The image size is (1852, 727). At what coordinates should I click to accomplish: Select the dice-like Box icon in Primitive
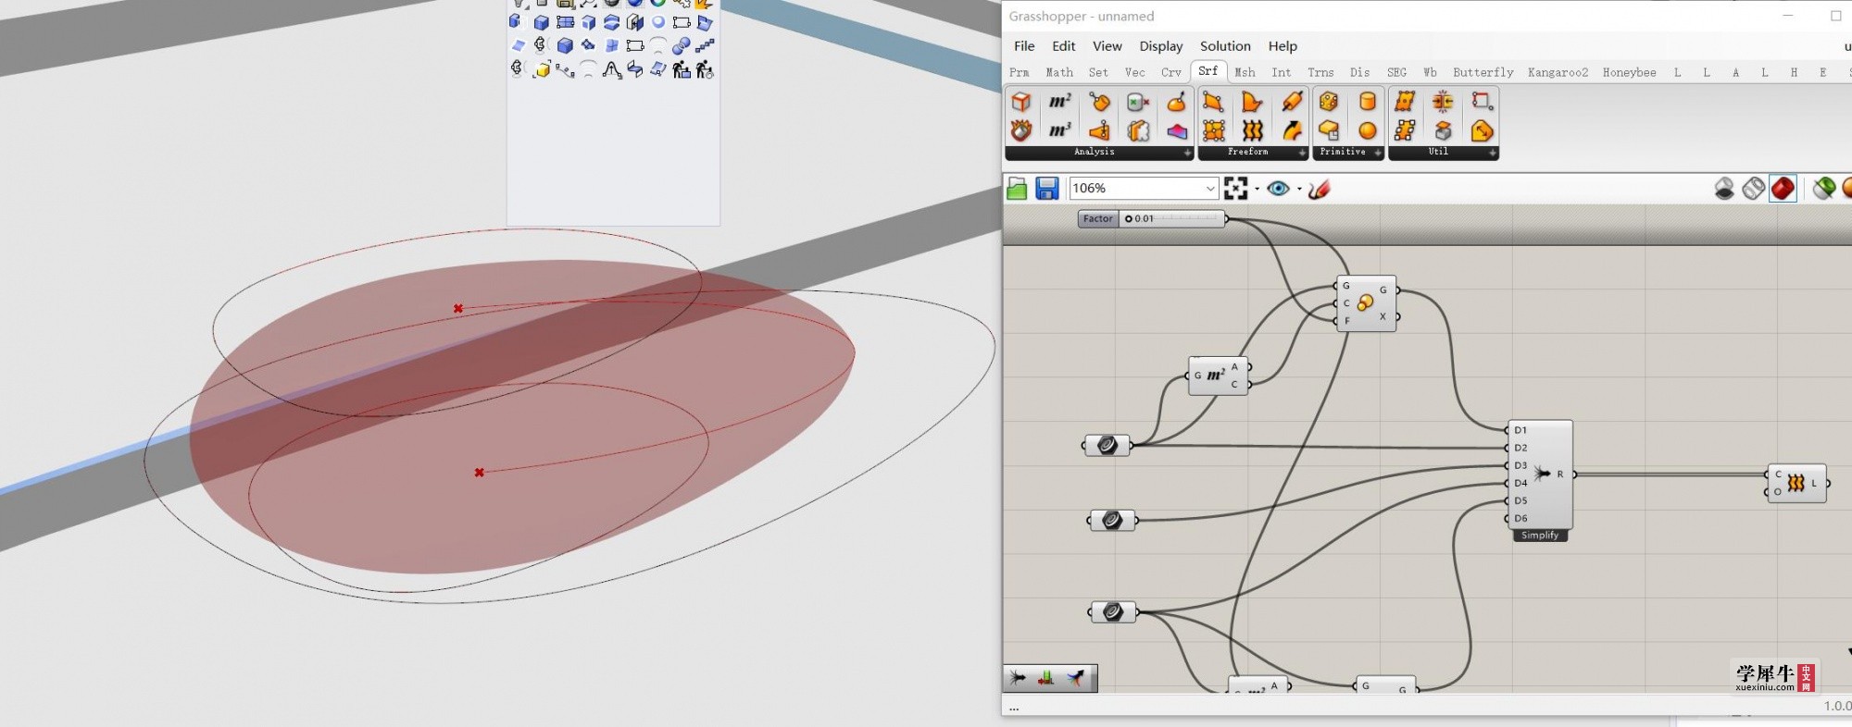pyautogui.click(x=1329, y=102)
